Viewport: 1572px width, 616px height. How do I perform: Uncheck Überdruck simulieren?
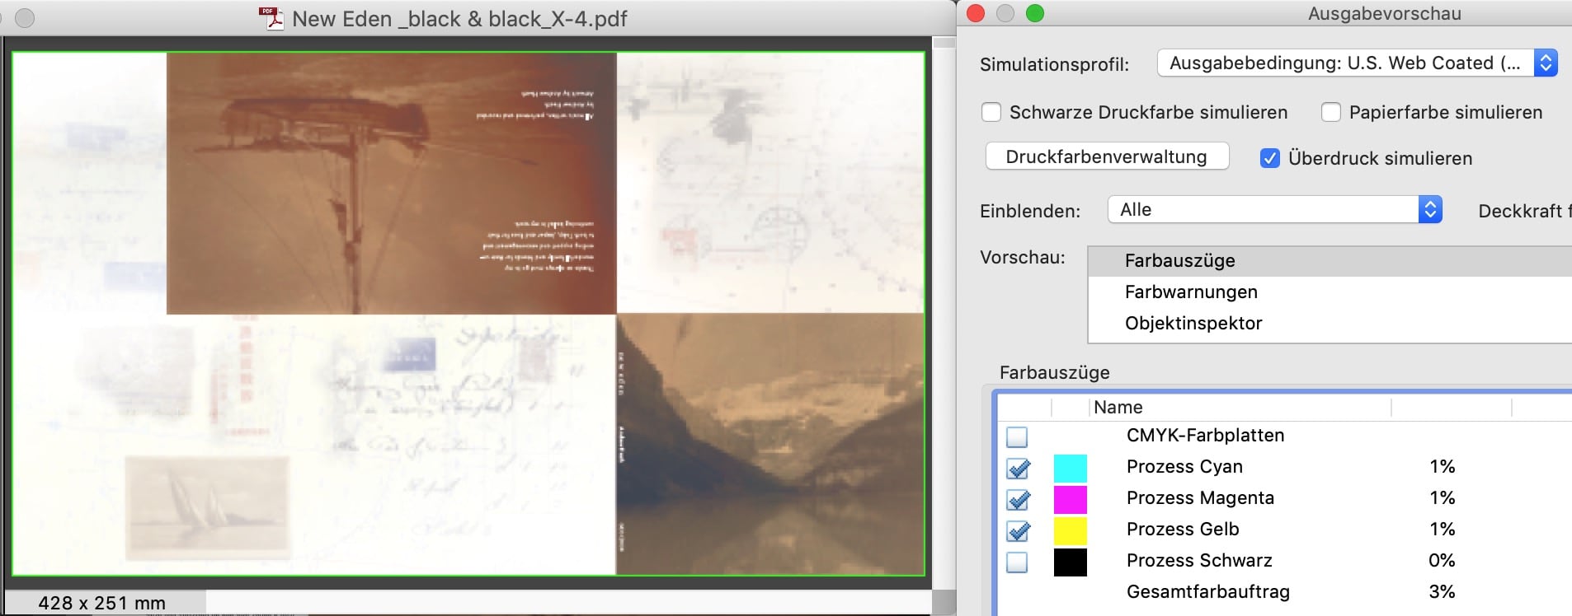pos(1270,158)
